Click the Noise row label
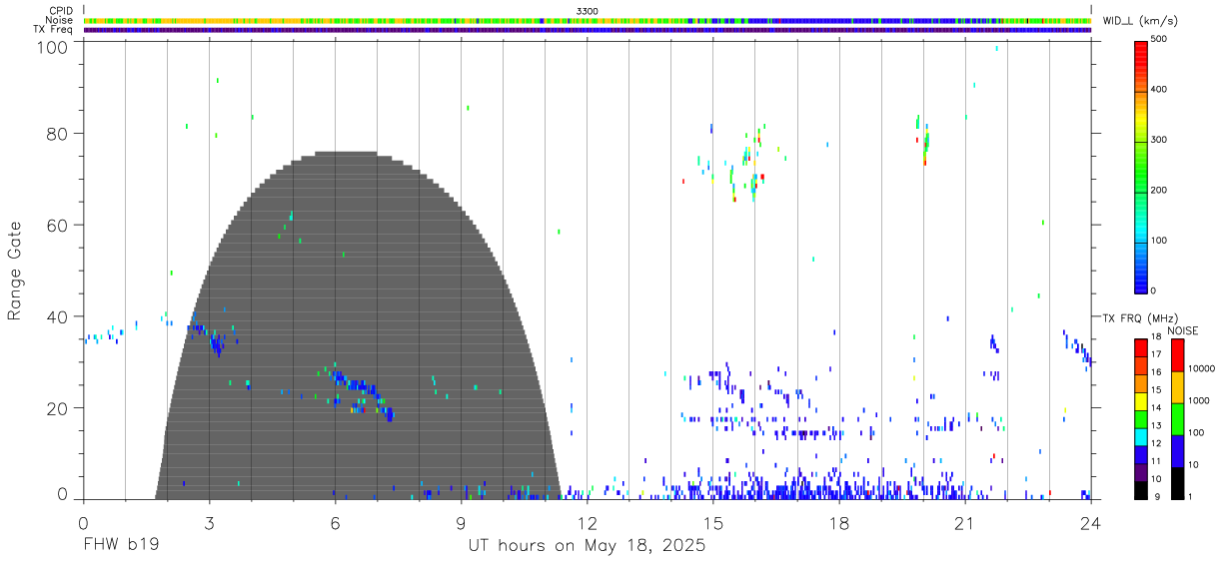Viewport: 1227px width, 566px height. pos(60,20)
